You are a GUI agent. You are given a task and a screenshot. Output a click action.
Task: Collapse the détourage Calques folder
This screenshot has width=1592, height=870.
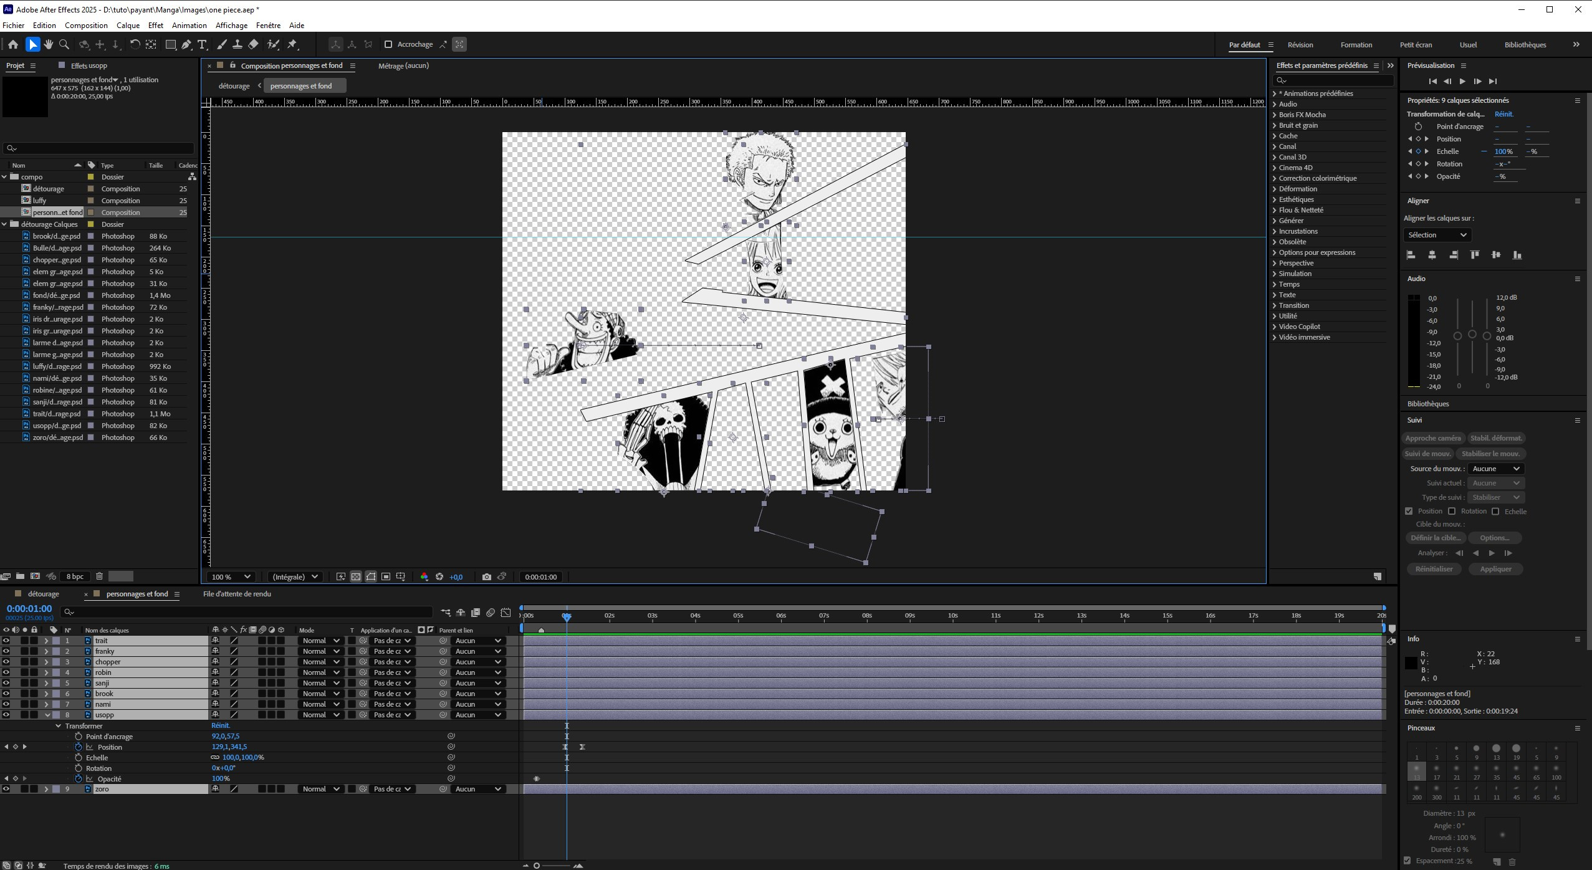pos(5,224)
